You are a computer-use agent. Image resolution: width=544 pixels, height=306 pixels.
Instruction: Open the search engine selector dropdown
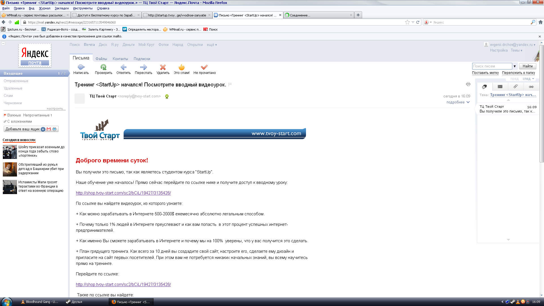coord(428,22)
